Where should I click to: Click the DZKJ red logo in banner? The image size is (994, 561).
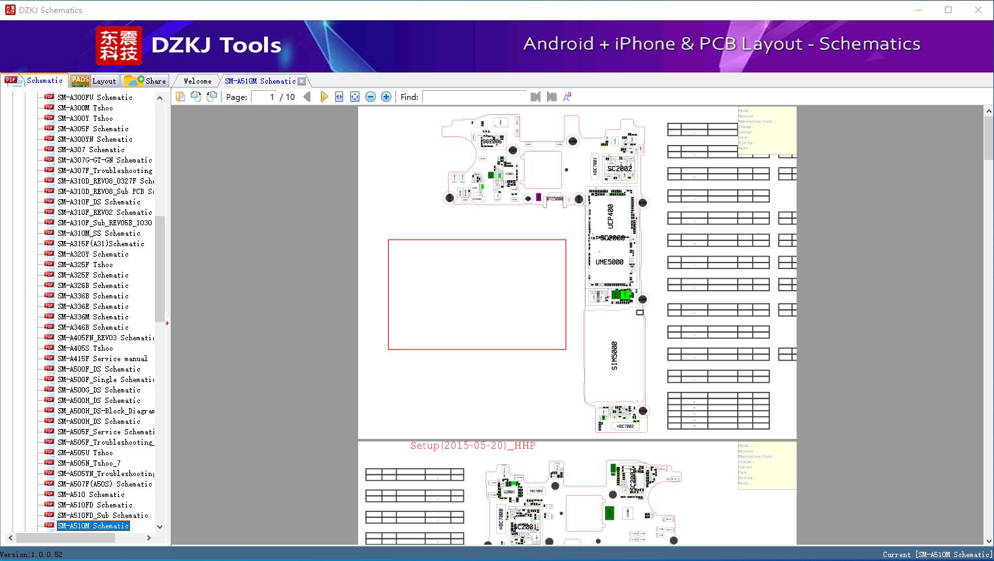tap(119, 46)
